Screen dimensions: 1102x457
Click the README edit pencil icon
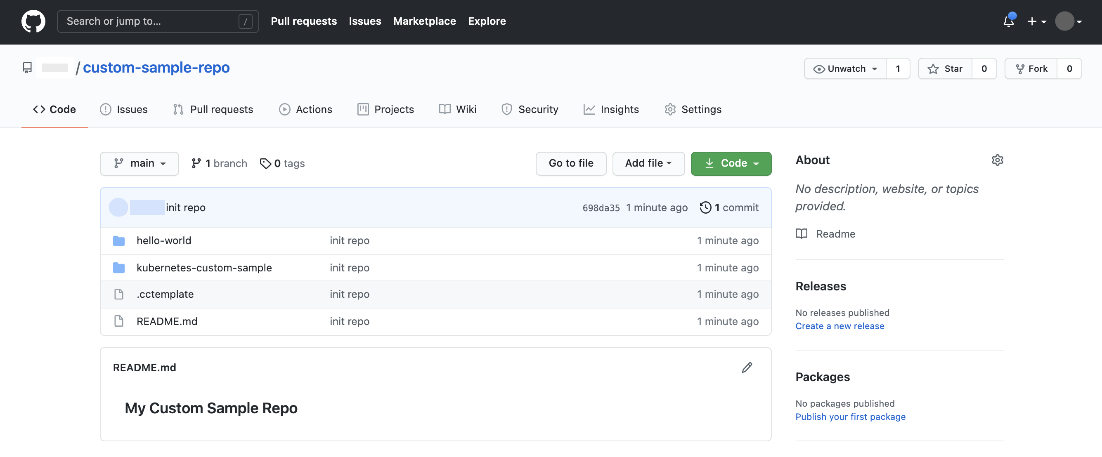pyautogui.click(x=746, y=366)
